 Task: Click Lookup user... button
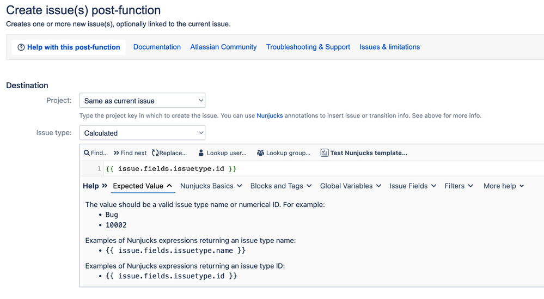pyautogui.click(x=222, y=153)
